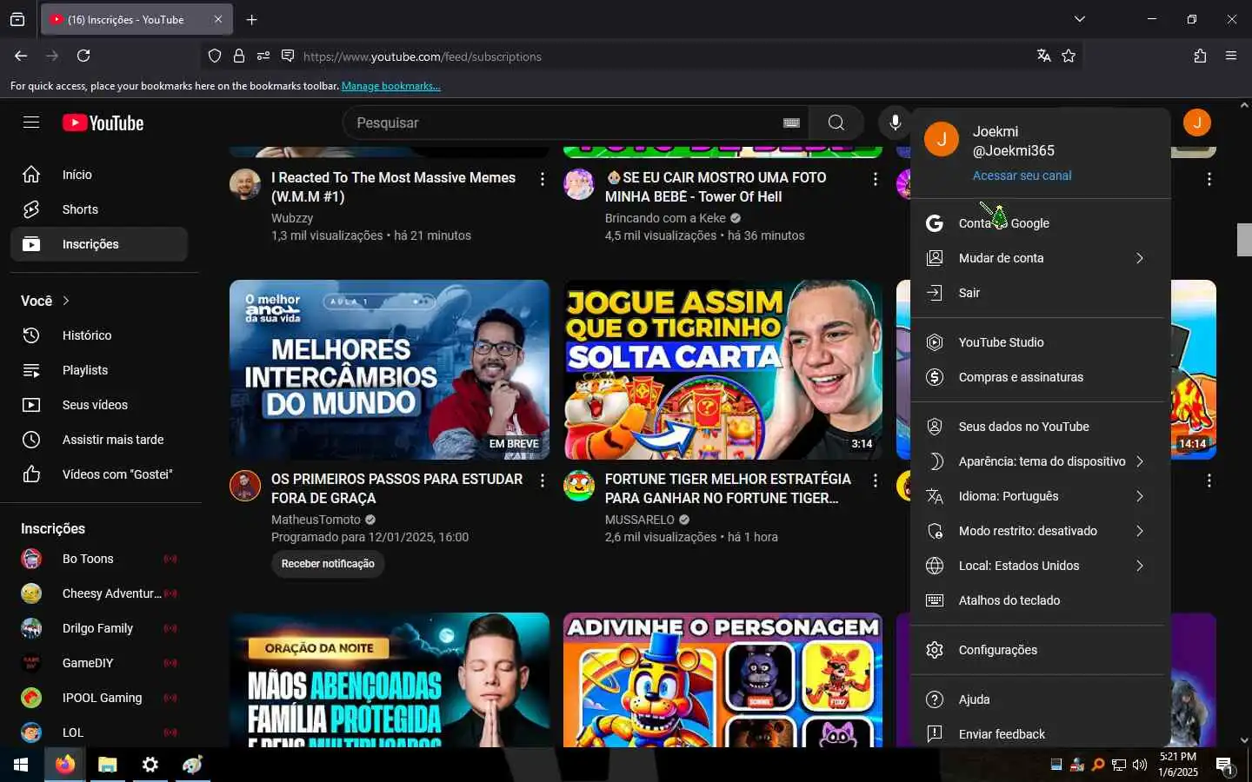Open Atalhos do teclado
Screen dimensions: 1252x782
coord(1036,600)
